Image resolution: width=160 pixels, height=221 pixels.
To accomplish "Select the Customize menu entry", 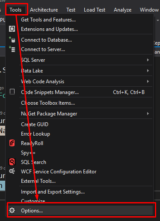I will (x=33, y=200).
